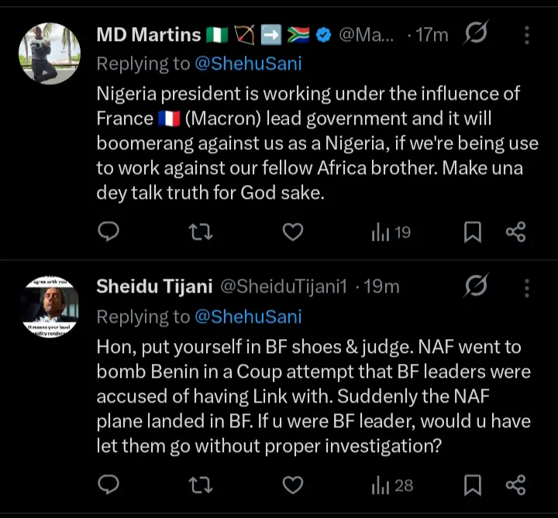Open more options for Sheidu Tijani's tweet
This screenshot has height=518, width=558.
click(x=527, y=287)
